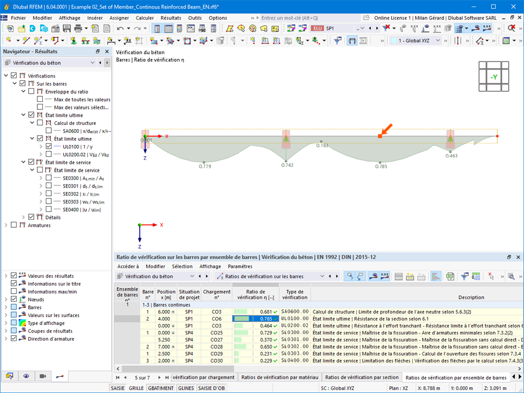
Task: Switch to the eye display tab in navigator
Action: 26,376
